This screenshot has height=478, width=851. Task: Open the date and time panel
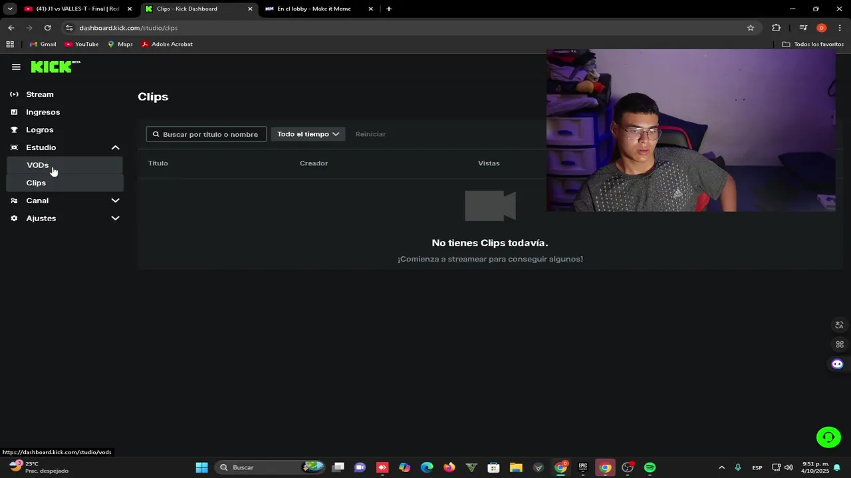coord(815,467)
